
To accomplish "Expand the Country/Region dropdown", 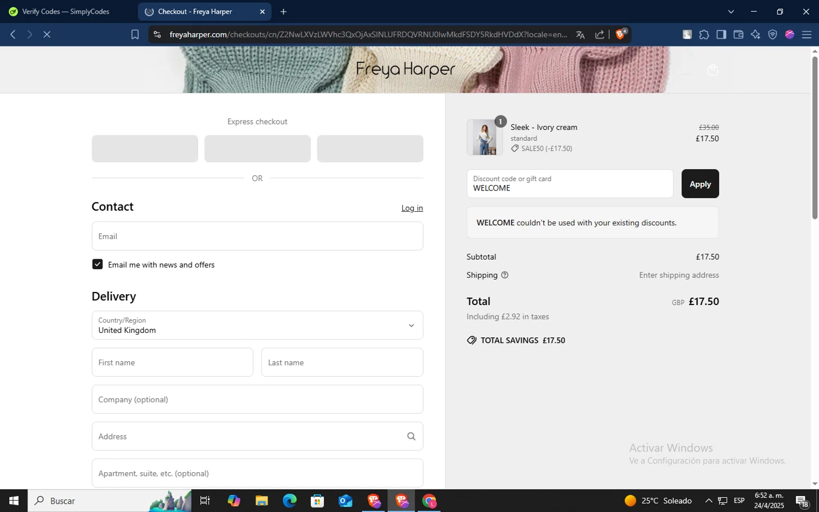I will tap(257, 325).
